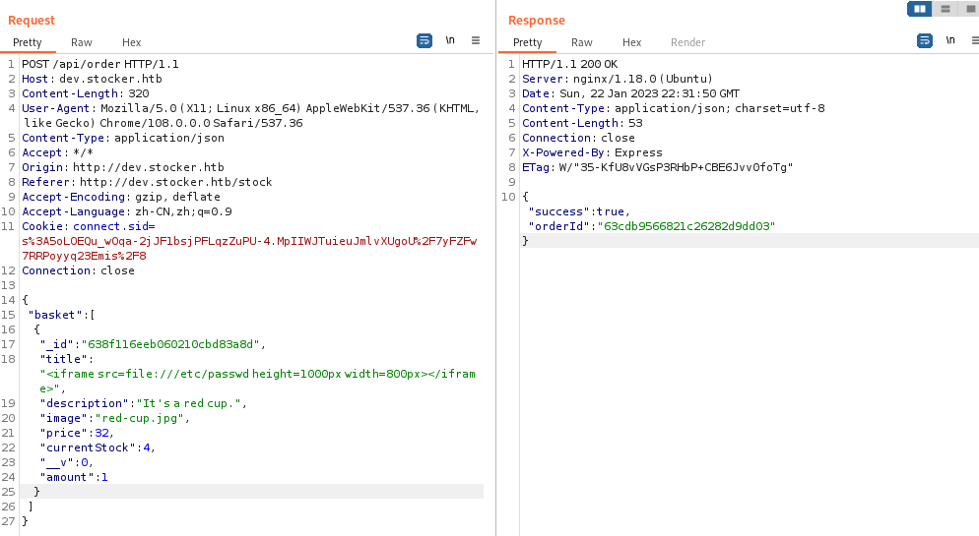Viewport: 979px width, 536px height.
Task: Click the "__v" JSON key
Action: pos(57,462)
